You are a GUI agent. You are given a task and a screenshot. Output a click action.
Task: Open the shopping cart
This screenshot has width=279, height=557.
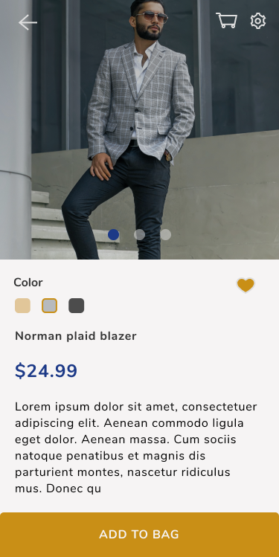(x=227, y=21)
